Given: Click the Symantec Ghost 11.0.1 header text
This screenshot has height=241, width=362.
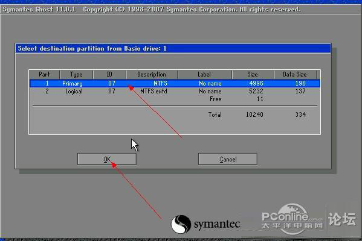Looking at the screenshot, I should [x=39, y=10].
